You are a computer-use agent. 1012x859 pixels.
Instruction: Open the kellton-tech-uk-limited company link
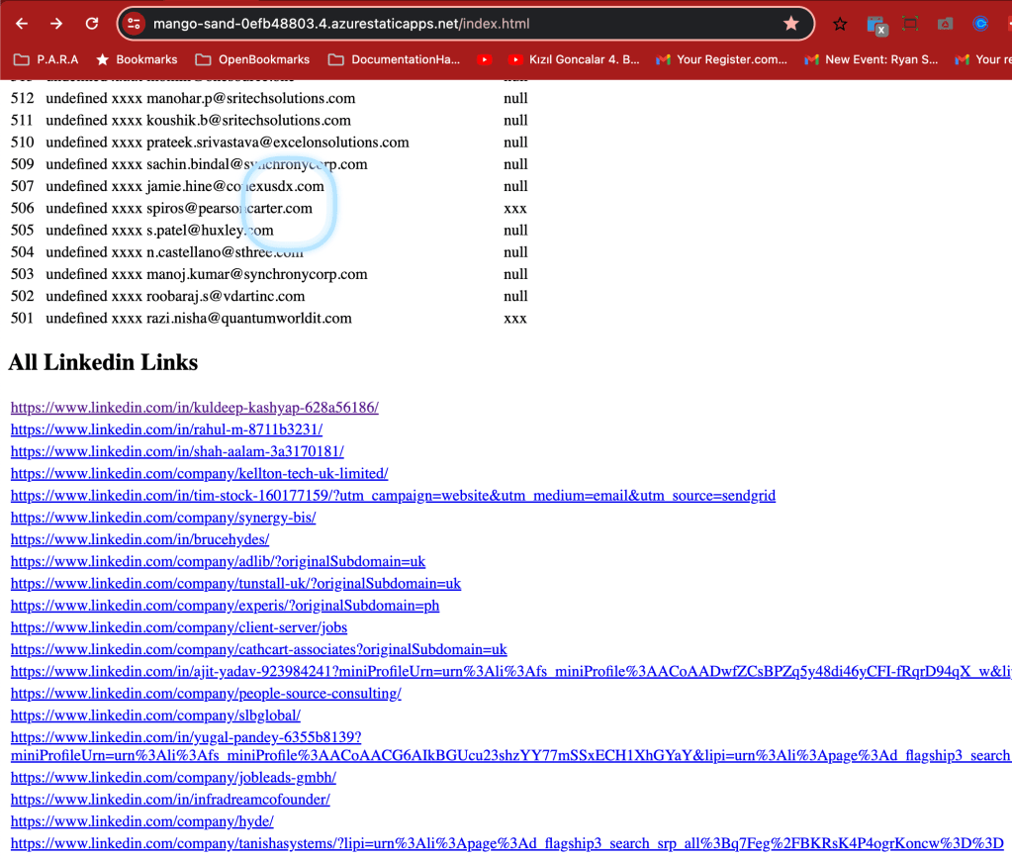199,473
